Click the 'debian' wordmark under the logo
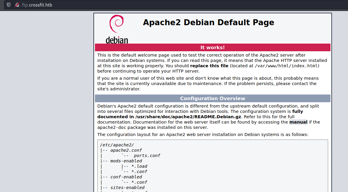The image size is (348, 192). [x=117, y=40]
